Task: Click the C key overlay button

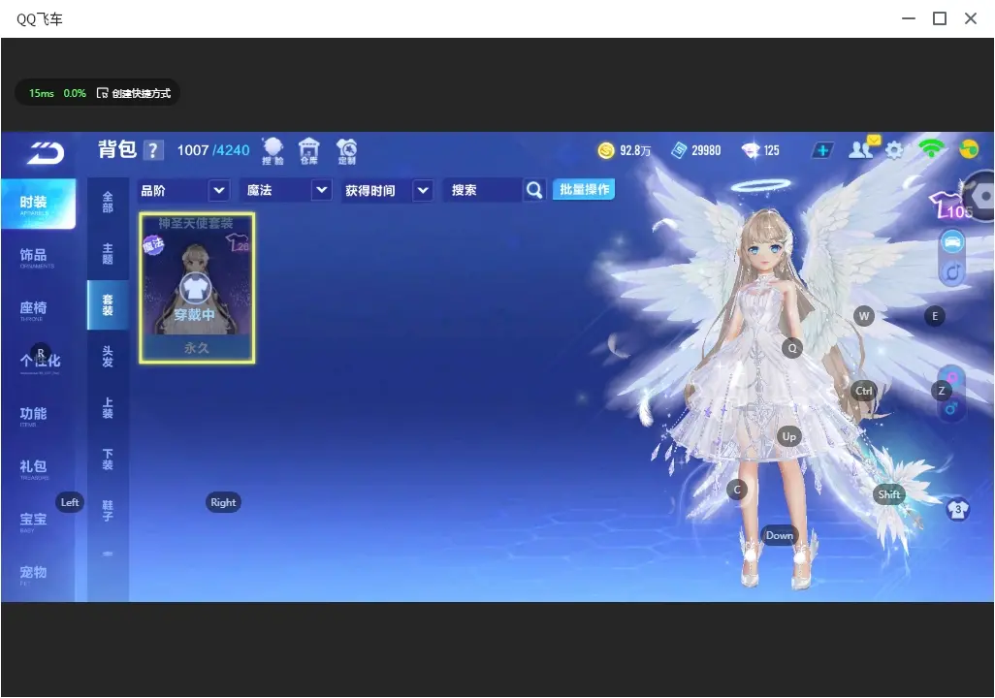Action: pyautogui.click(x=737, y=490)
